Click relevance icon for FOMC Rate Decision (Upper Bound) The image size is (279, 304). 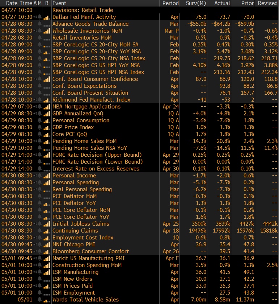(x=47, y=155)
